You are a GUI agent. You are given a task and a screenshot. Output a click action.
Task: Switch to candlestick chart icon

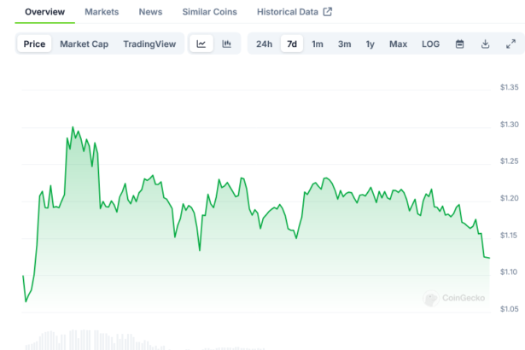coord(227,44)
